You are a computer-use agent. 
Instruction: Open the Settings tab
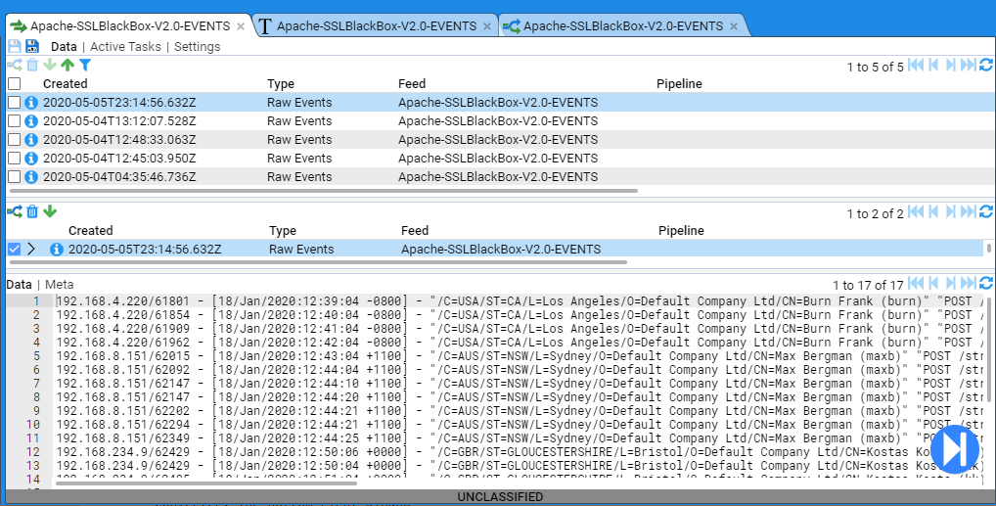point(197,47)
